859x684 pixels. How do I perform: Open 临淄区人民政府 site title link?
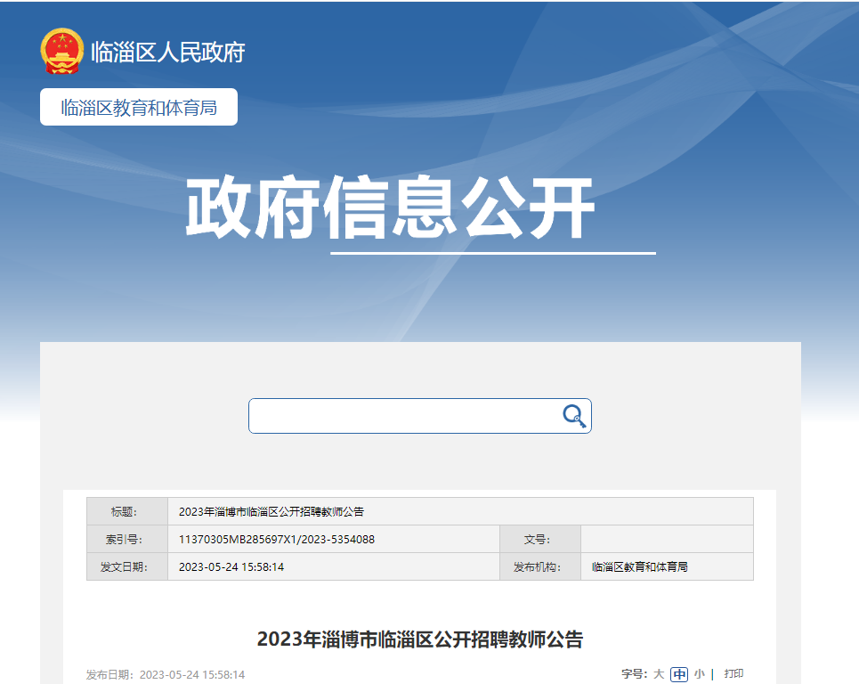pos(167,52)
